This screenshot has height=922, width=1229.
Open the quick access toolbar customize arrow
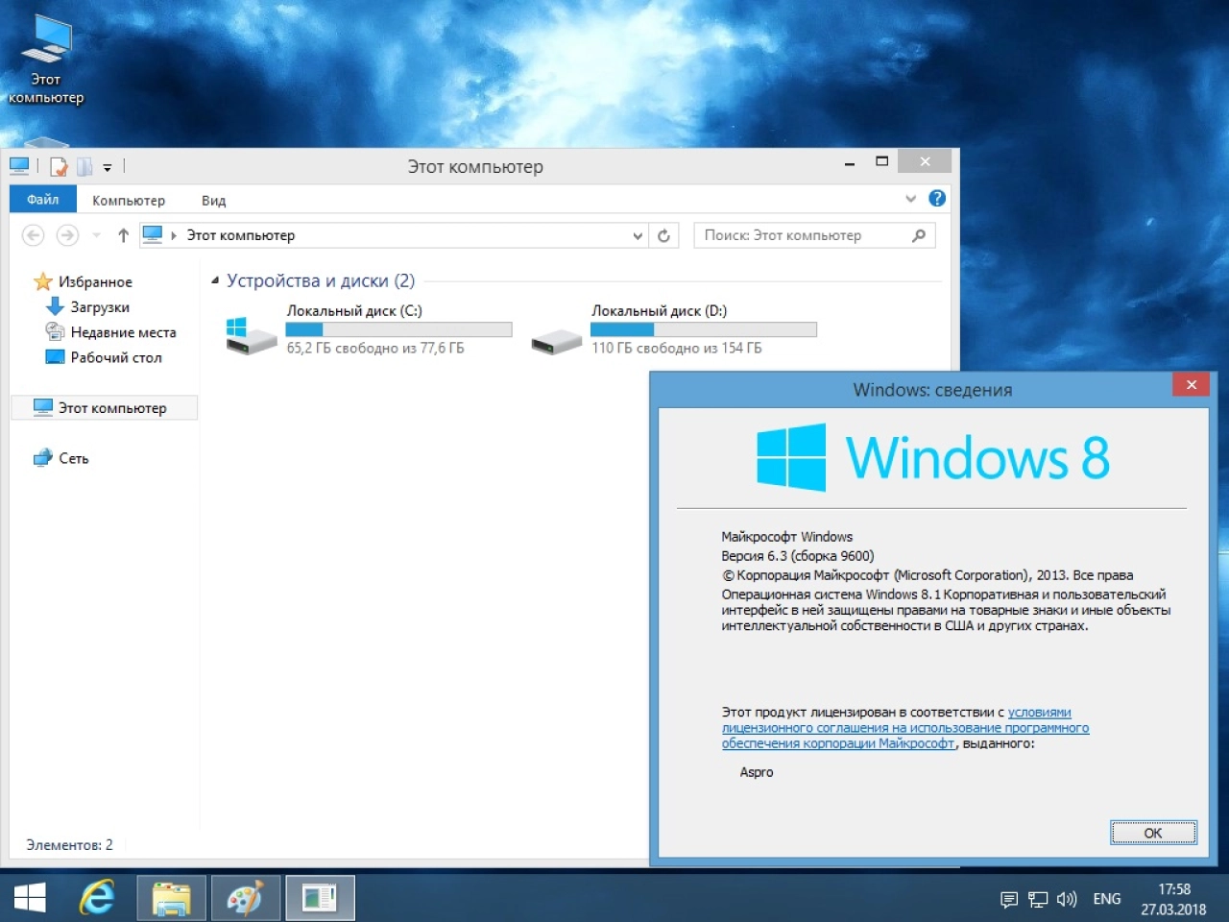coord(108,168)
